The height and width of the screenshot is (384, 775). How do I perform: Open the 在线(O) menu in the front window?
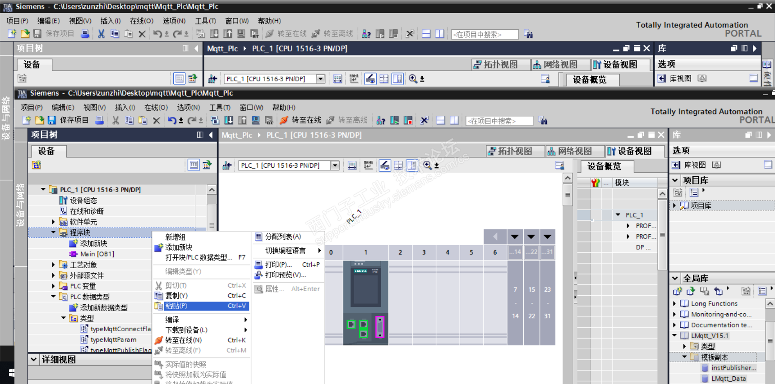(x=156, y=107)
